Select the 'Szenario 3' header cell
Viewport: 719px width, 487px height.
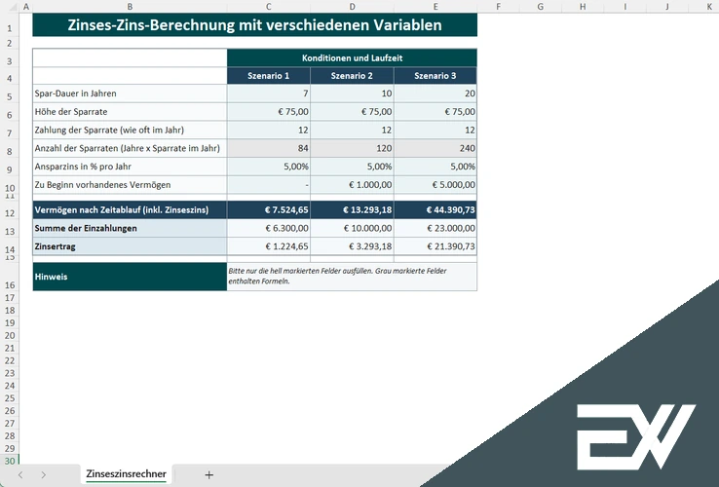click(435, 76)
